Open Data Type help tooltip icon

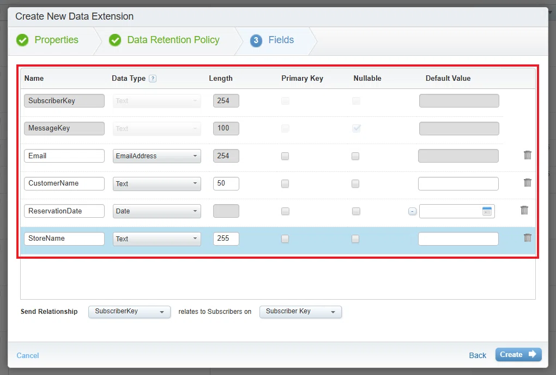click(153, 79)
